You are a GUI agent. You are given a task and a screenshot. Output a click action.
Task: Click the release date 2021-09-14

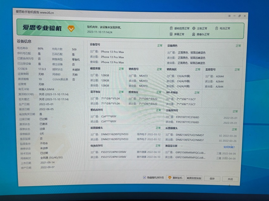pyautogui.click(x=47, y=162)
